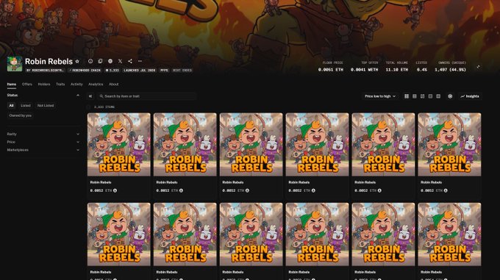500x280 pixels.
Task: Favorite Robin Rebels with the star icon
Action: coord(77,61)
